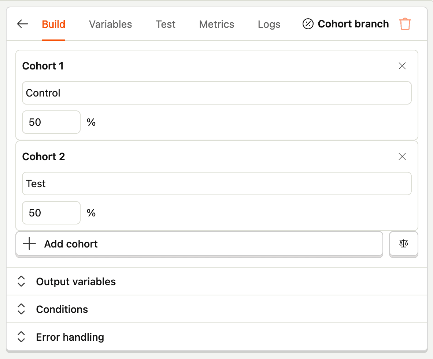Viewport: 433px width, 359px height.
Task: Select the Control cohort name field
Action: [x=217, y=93]
